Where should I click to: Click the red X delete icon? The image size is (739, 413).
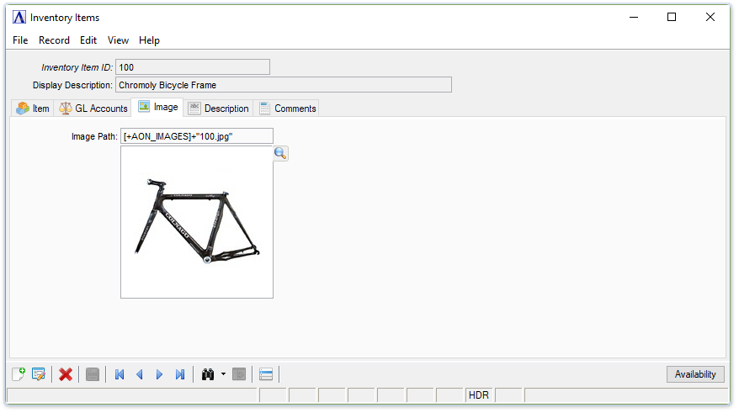(x=66, y=374)
